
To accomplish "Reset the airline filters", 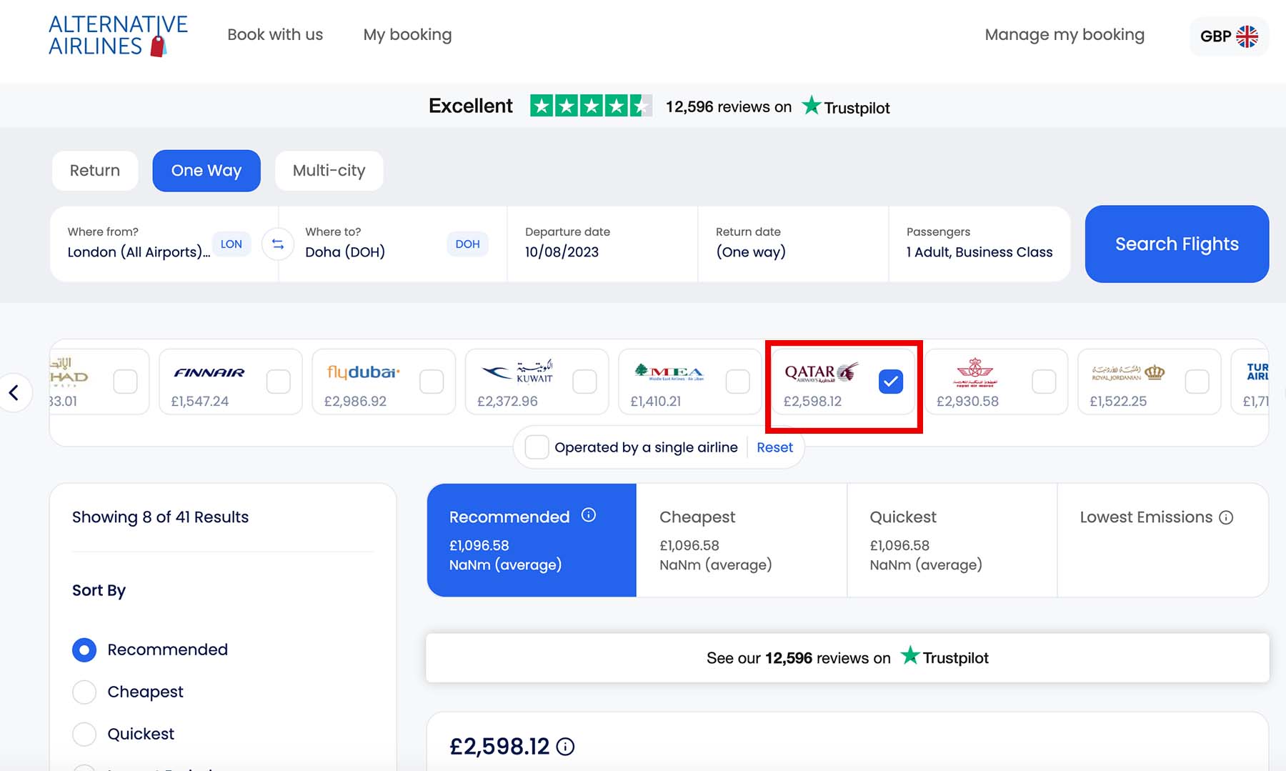I will coord(774,447).
